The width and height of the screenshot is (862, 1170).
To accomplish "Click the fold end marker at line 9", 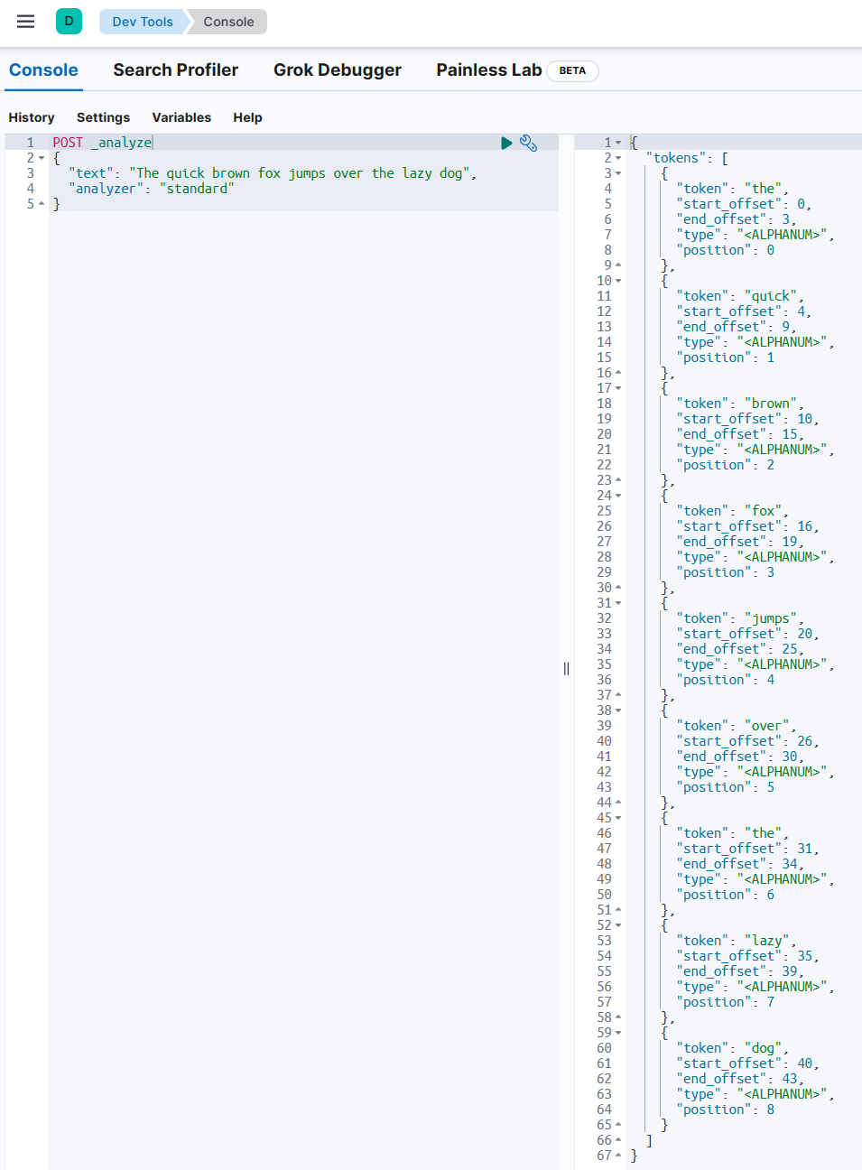I will (618, 265).
